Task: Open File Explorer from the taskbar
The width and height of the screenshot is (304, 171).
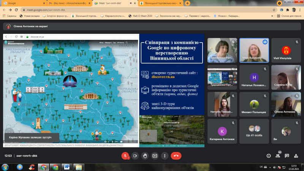Action: pyautogui.click(x=79, y=167)
